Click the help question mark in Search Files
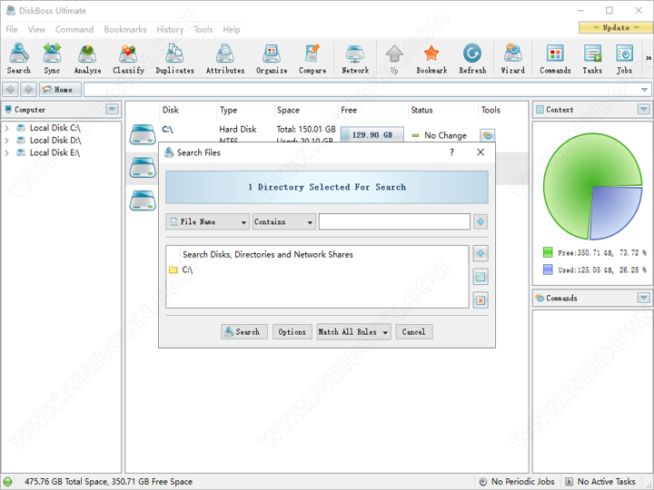The width and height of the screenshot is (654, 490). click(x=451, y=152)
